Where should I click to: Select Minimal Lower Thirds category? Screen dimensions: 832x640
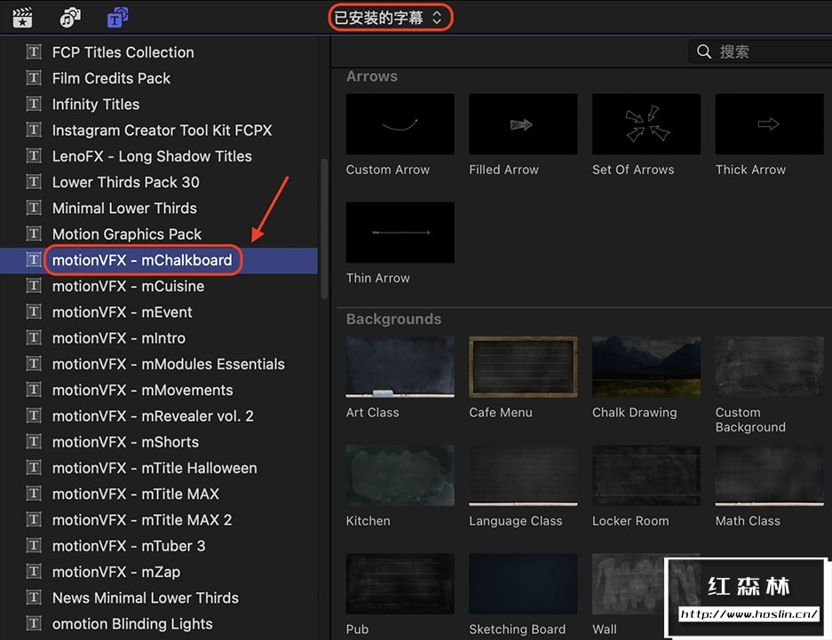click(x=124, y=208)
